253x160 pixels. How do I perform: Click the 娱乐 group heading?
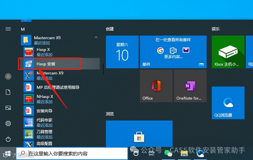click(215, 29)
